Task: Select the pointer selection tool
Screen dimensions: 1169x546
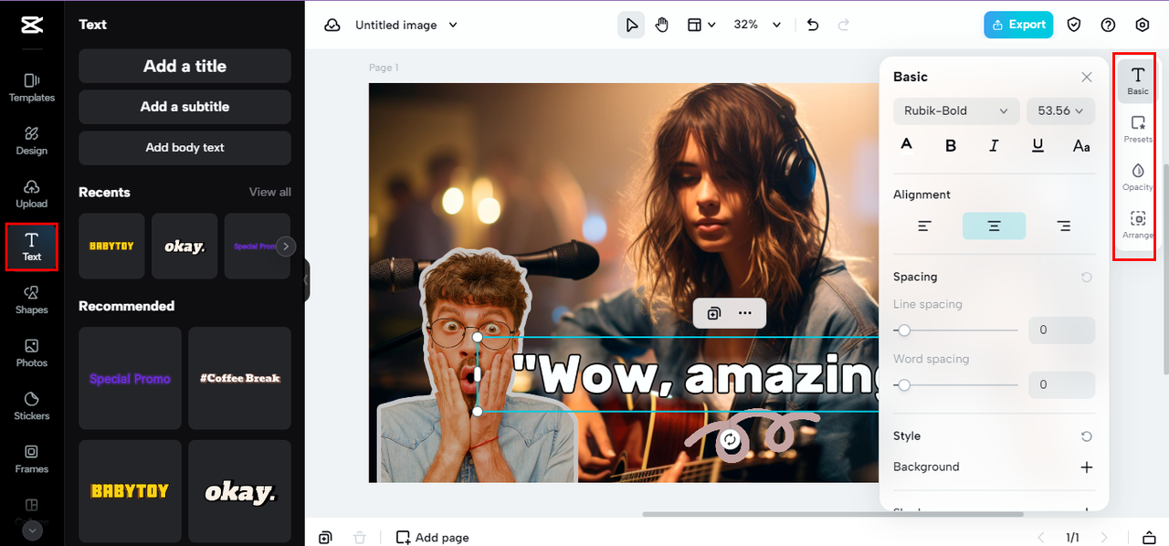Action: 631,25
